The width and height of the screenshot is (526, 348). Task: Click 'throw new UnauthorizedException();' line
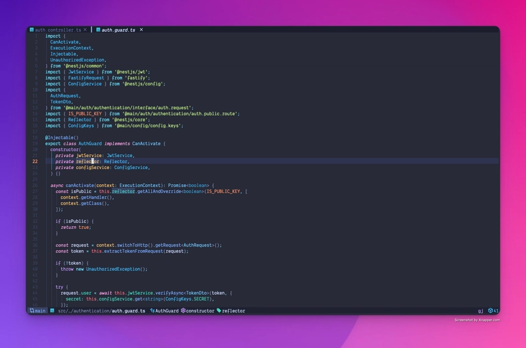point(104,269)
